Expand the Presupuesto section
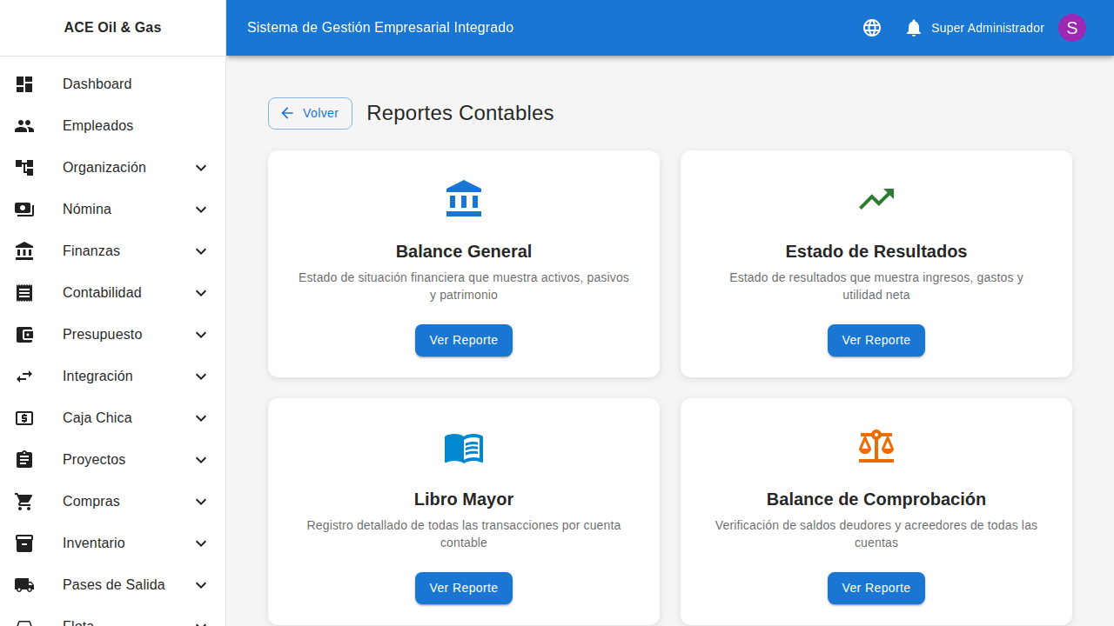Image resolution: width=1114 pixels, height=626 pixels. 201,335
